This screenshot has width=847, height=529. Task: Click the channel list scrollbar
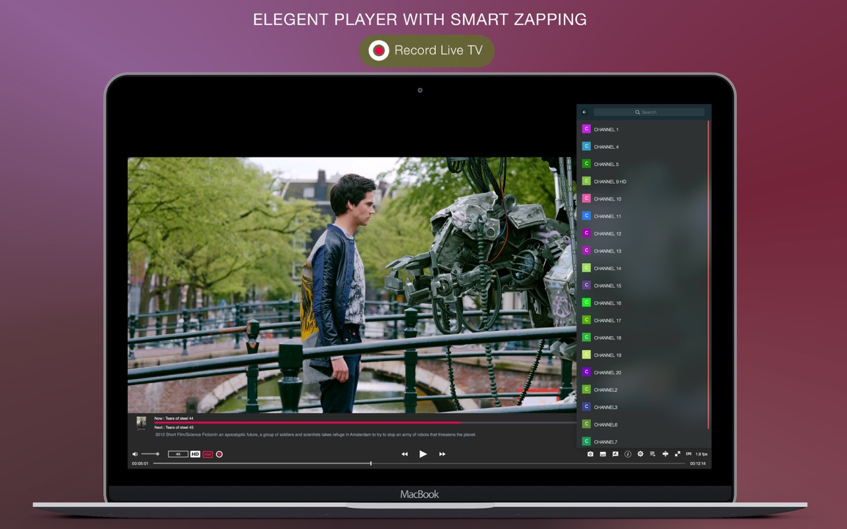[x=709, y=274]
